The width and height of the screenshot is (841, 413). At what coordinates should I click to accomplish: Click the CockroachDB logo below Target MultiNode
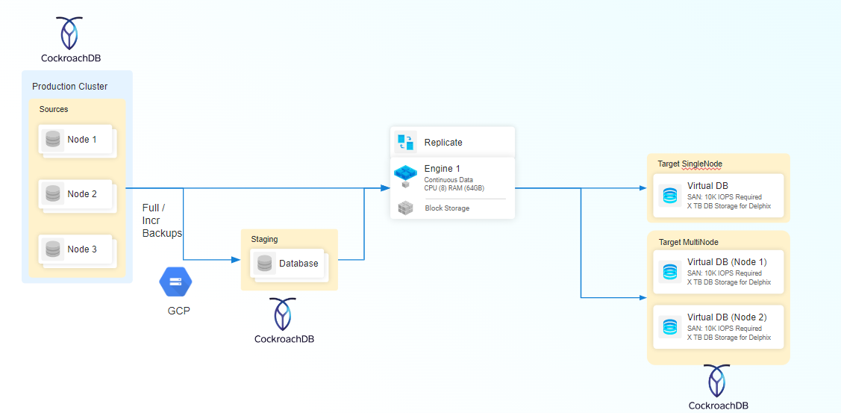click(x=717, y=381)
